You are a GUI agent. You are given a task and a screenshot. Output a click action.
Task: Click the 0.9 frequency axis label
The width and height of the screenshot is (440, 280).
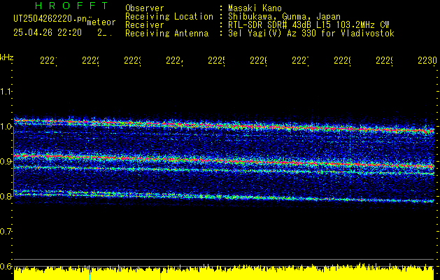(6, 162)
